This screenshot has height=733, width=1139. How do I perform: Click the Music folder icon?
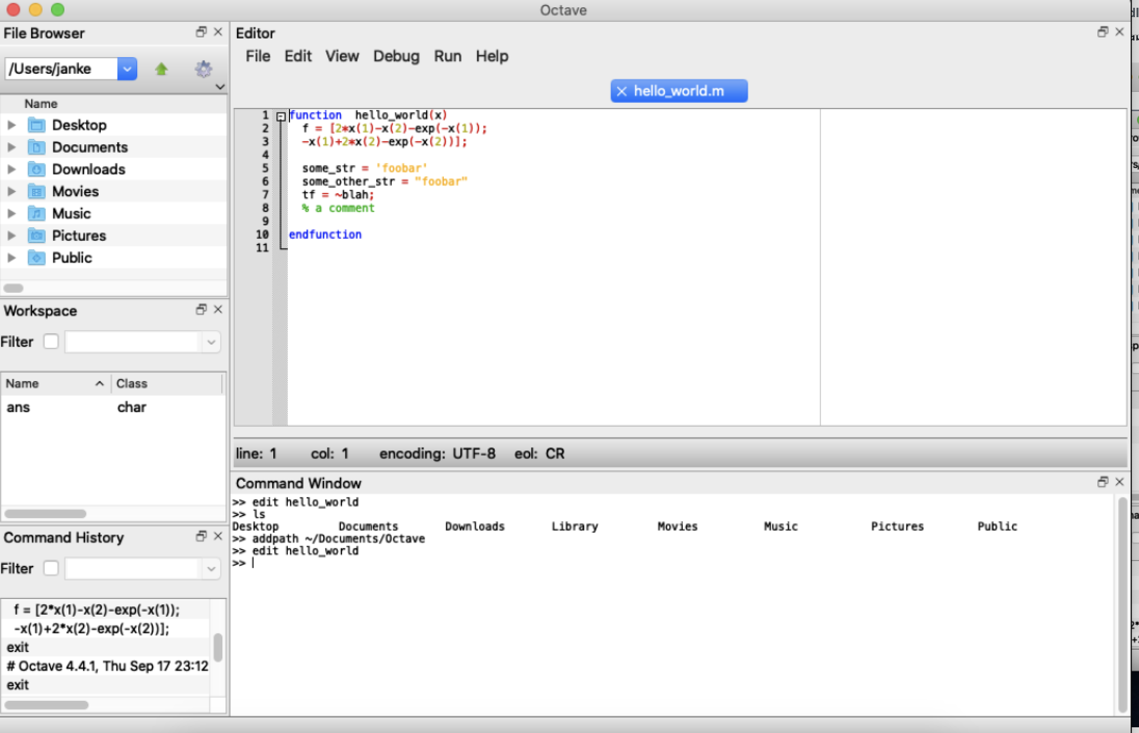36,213
